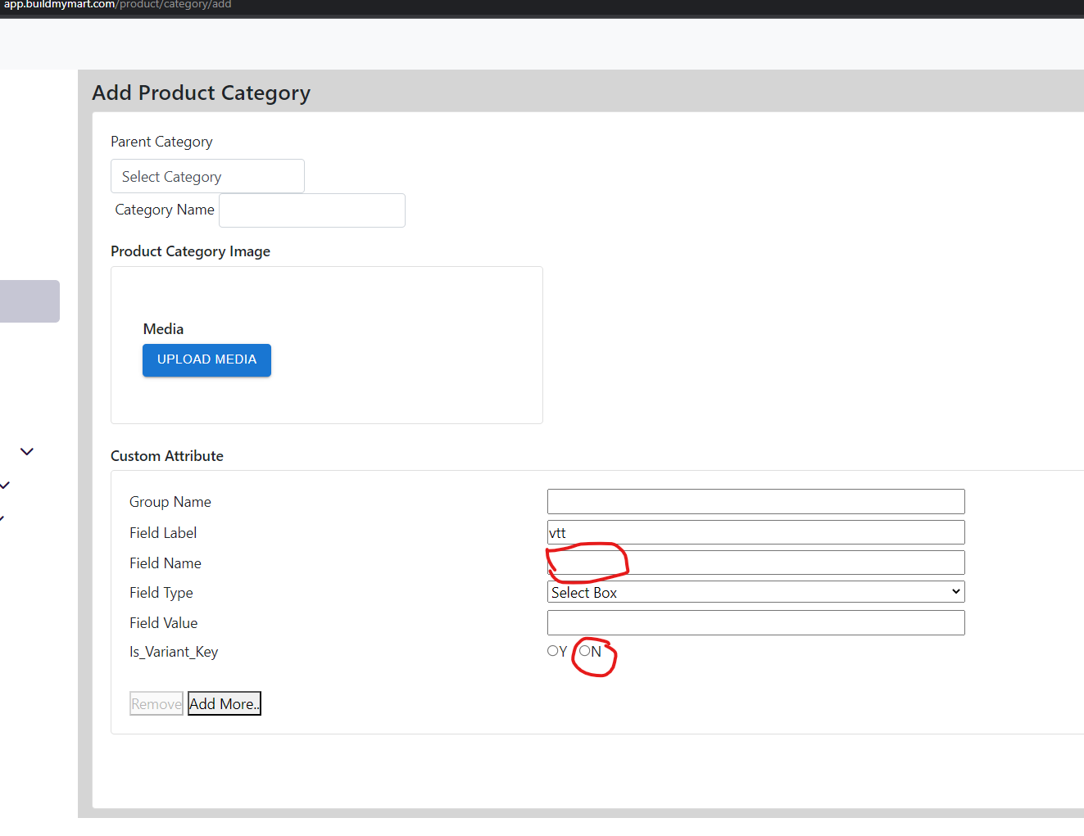Click the Field Type label
Screen dimensions: 1084x836
point(161,593)
